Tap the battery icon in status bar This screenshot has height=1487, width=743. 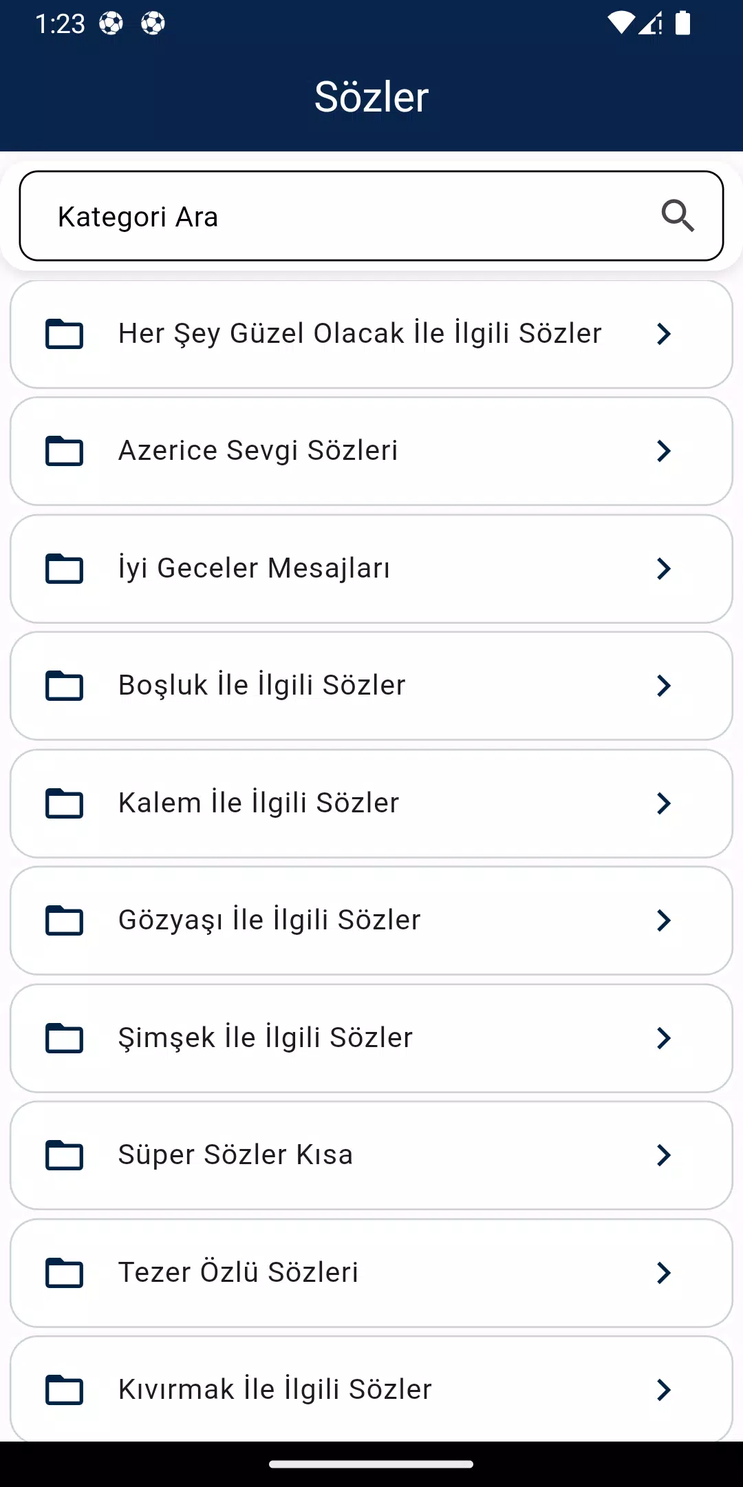click(682, 23)
